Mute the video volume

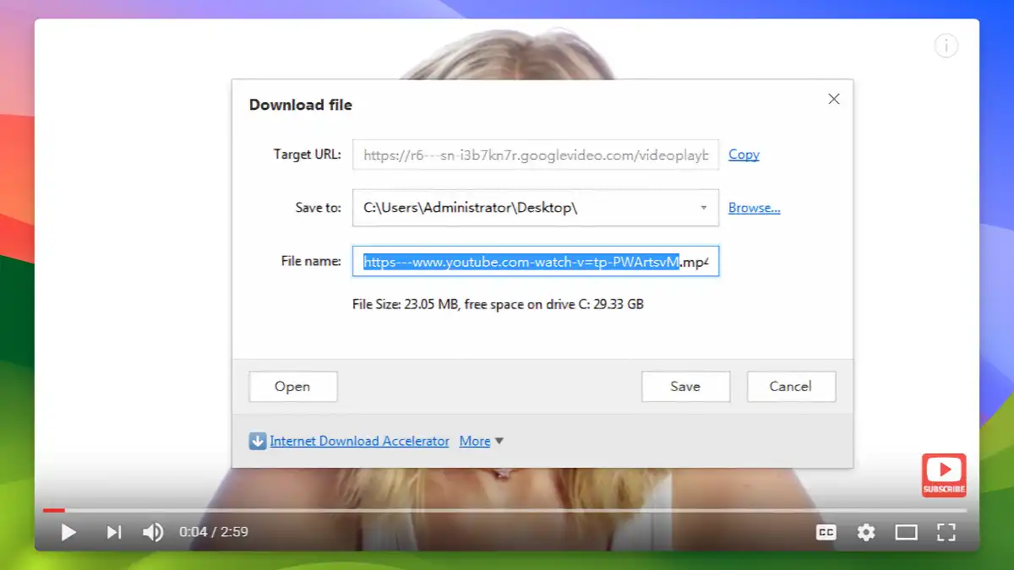point(153,532)
